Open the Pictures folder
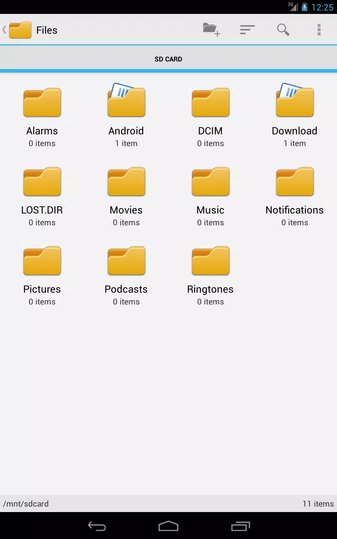 tap(42, 275)
